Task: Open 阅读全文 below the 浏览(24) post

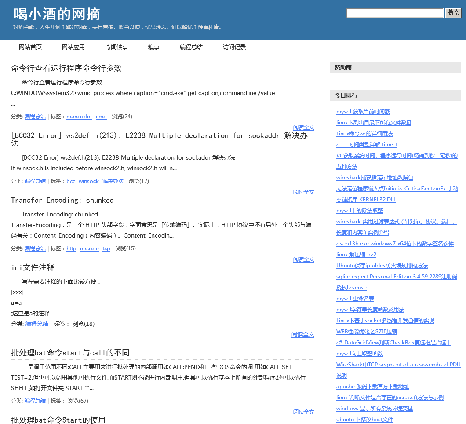Action: 303,127
